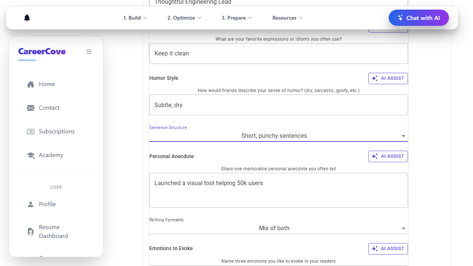Open Subscriptions in the sidebar
This screenshot has width=473, height=266.
click(56, 132)
